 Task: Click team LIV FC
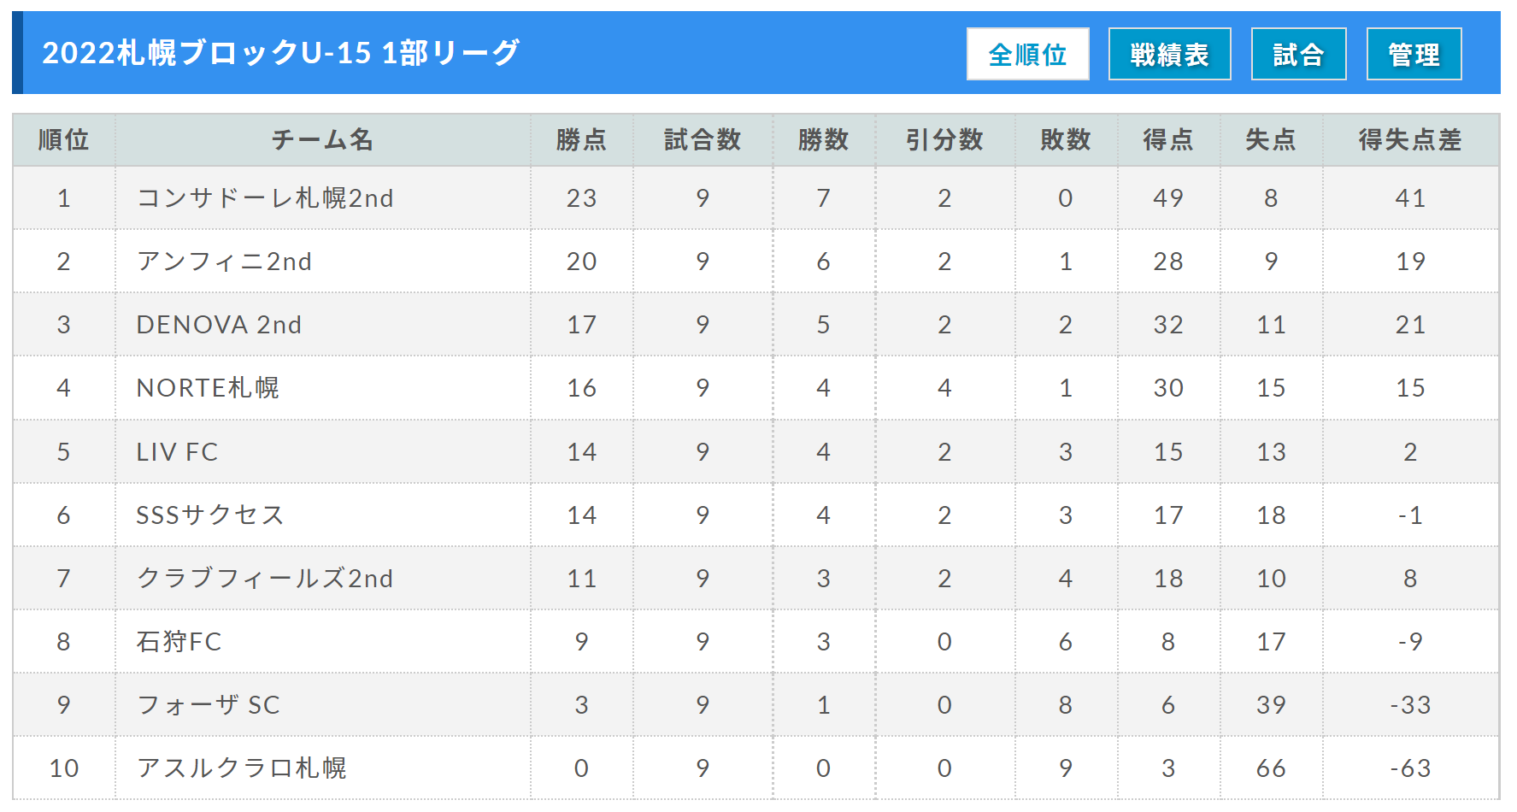coord(177,451)
